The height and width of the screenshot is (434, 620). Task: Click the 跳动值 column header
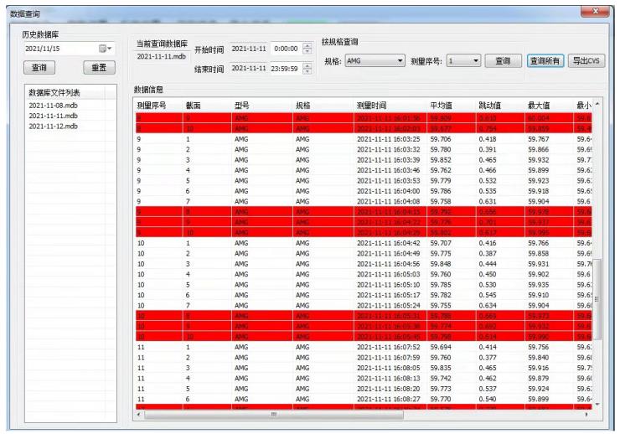click(x=488, y=106)
